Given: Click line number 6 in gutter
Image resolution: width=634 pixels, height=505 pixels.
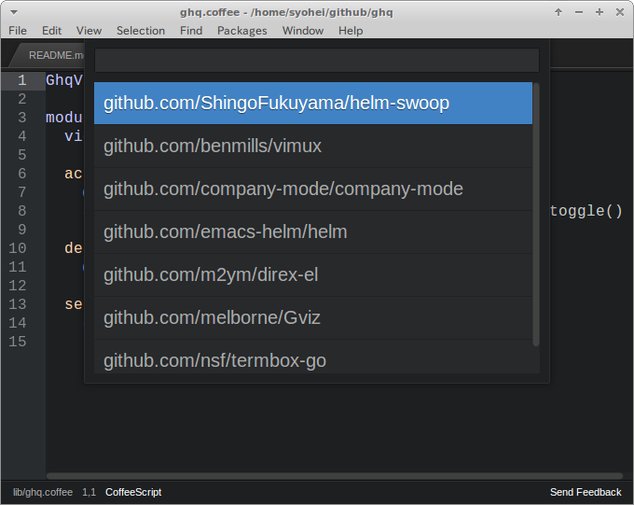Looking at the screenshot, I should click(x=22, y=174).
